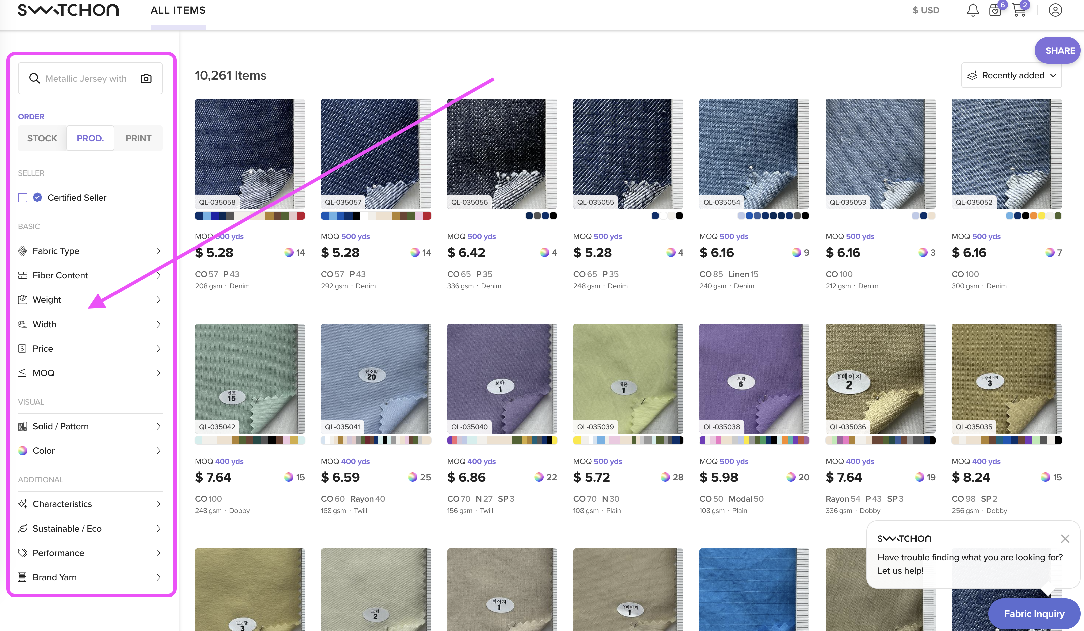Screen dimensions: 1084x631
Task: Click the Solid / Pattern filter icon
Action: 23,427
